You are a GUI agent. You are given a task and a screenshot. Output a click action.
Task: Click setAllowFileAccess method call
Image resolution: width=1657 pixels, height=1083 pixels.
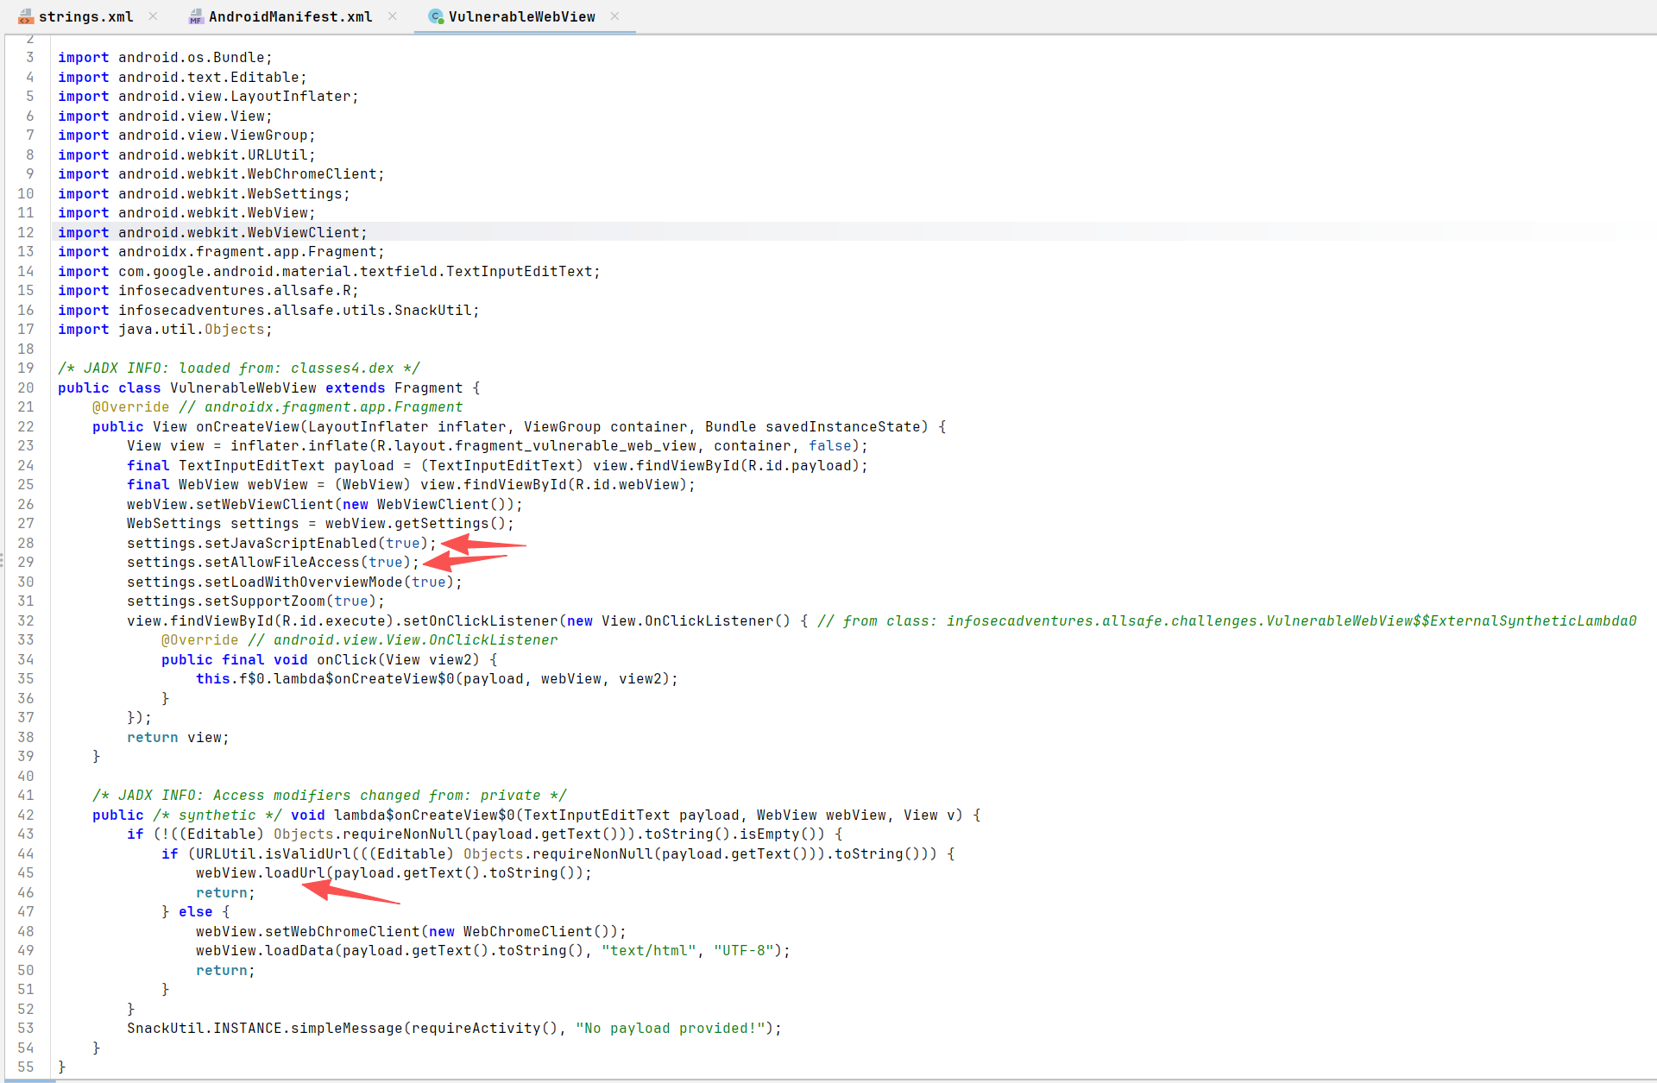281,562
